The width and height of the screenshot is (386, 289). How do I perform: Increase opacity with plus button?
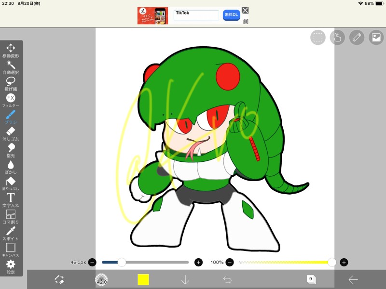(344, 262)
